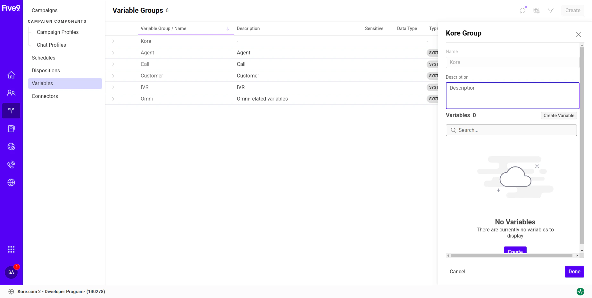592x298 pixels.
Task: Open the phone telephony icon in sidebar
Action: click(x=11, y=165)
